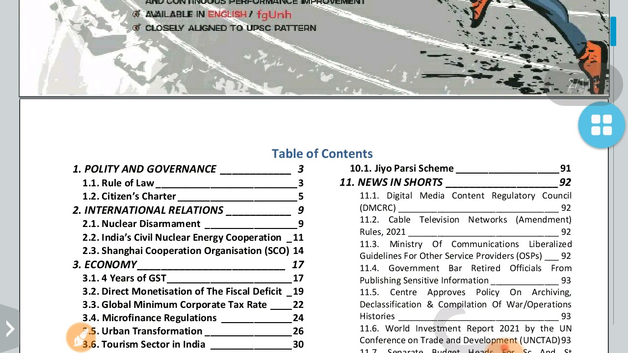Select Digital Media Content Regulatory Council entry

coord(466,202)
